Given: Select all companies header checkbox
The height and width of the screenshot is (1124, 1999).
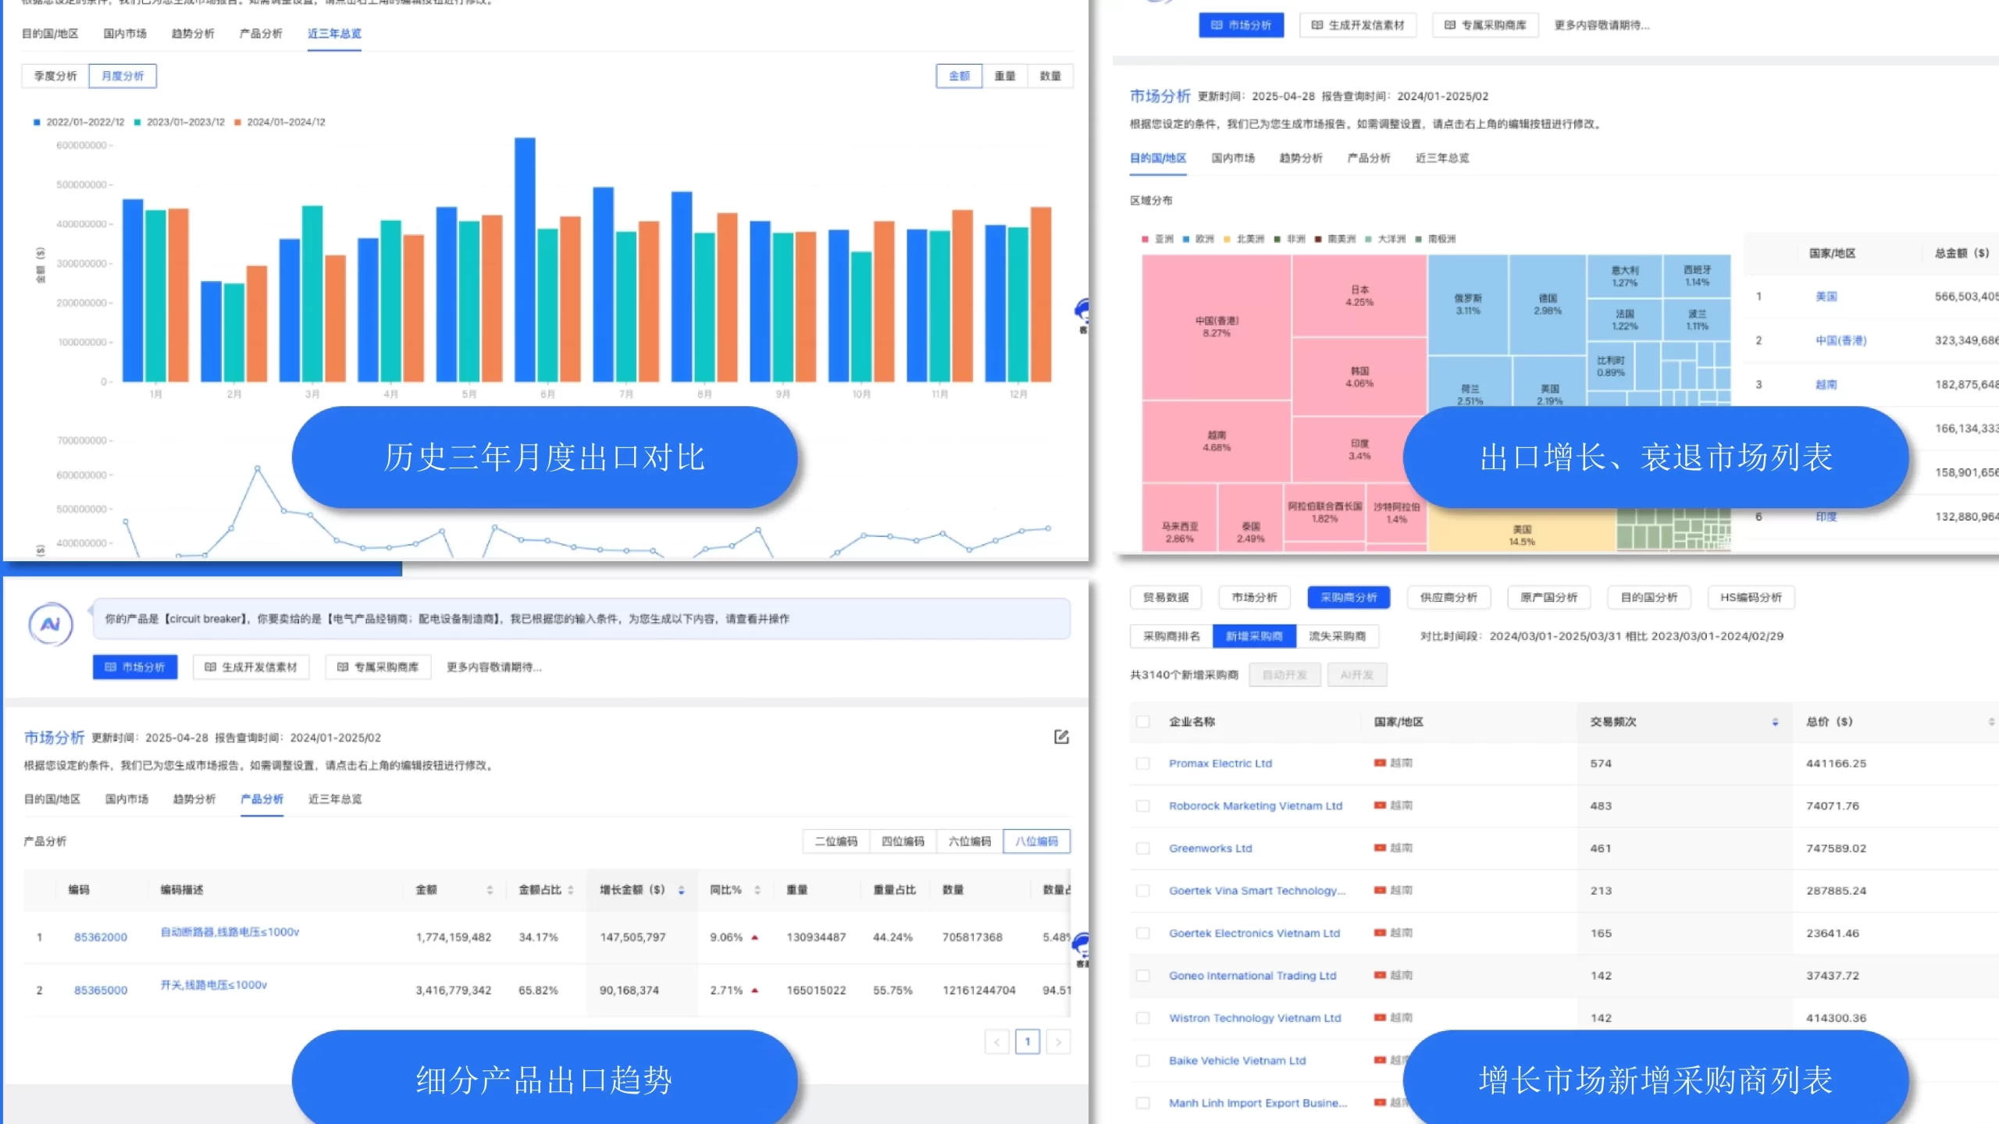Looking at the screenshot, I should pyautogui.click(x=1143, y=722).
